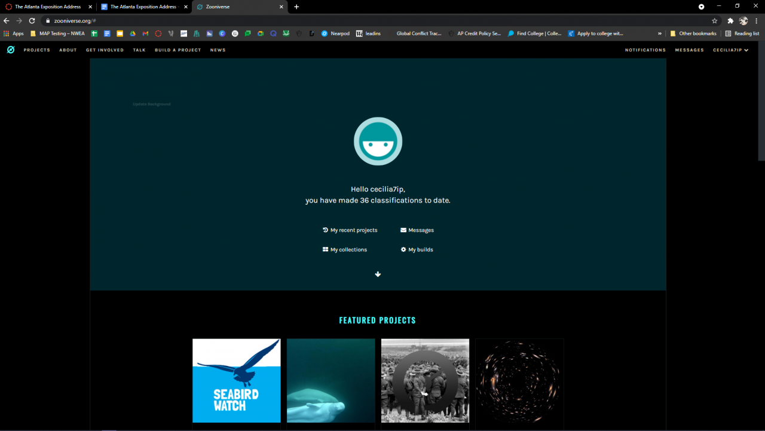765x431 pixels.
Task: Click the Zooniverse logo icon
Action: point(11,50)
